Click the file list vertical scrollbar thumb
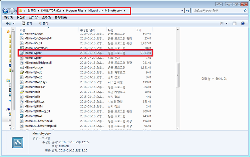Image resolution: width=250 pixels, height=157 pixels. [x=178, y=75]
